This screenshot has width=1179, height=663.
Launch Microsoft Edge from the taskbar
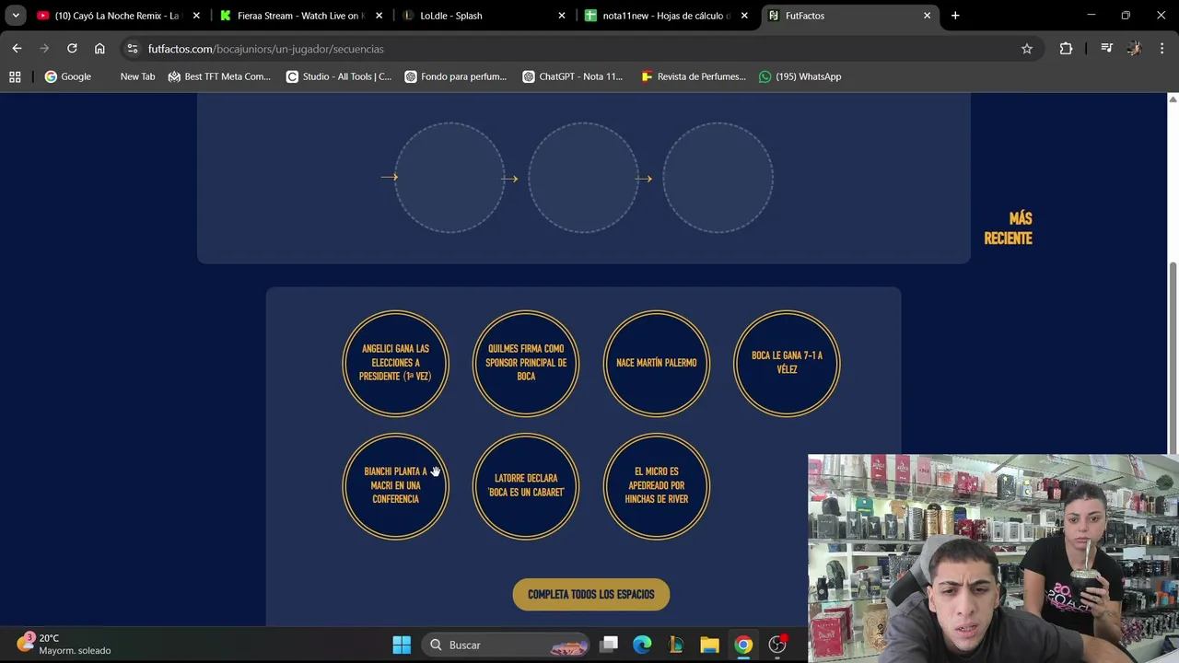tap(642, 645)
